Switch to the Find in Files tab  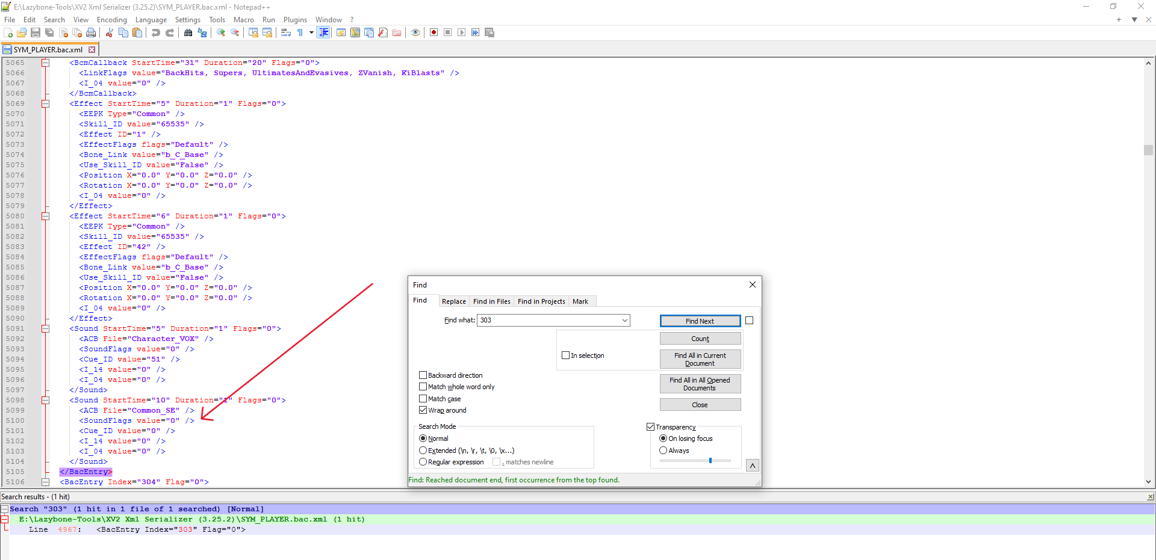[x=491, y=301]
